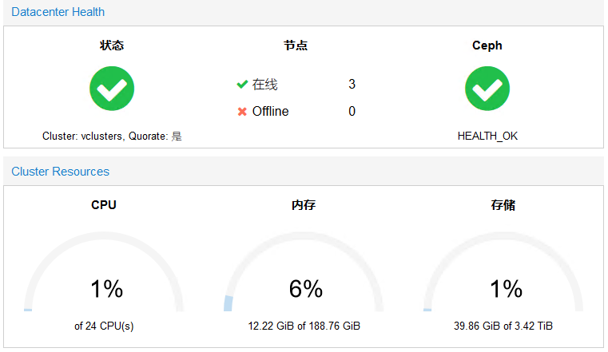Click the online node count 3
The image size is (608, 352).
352,85
